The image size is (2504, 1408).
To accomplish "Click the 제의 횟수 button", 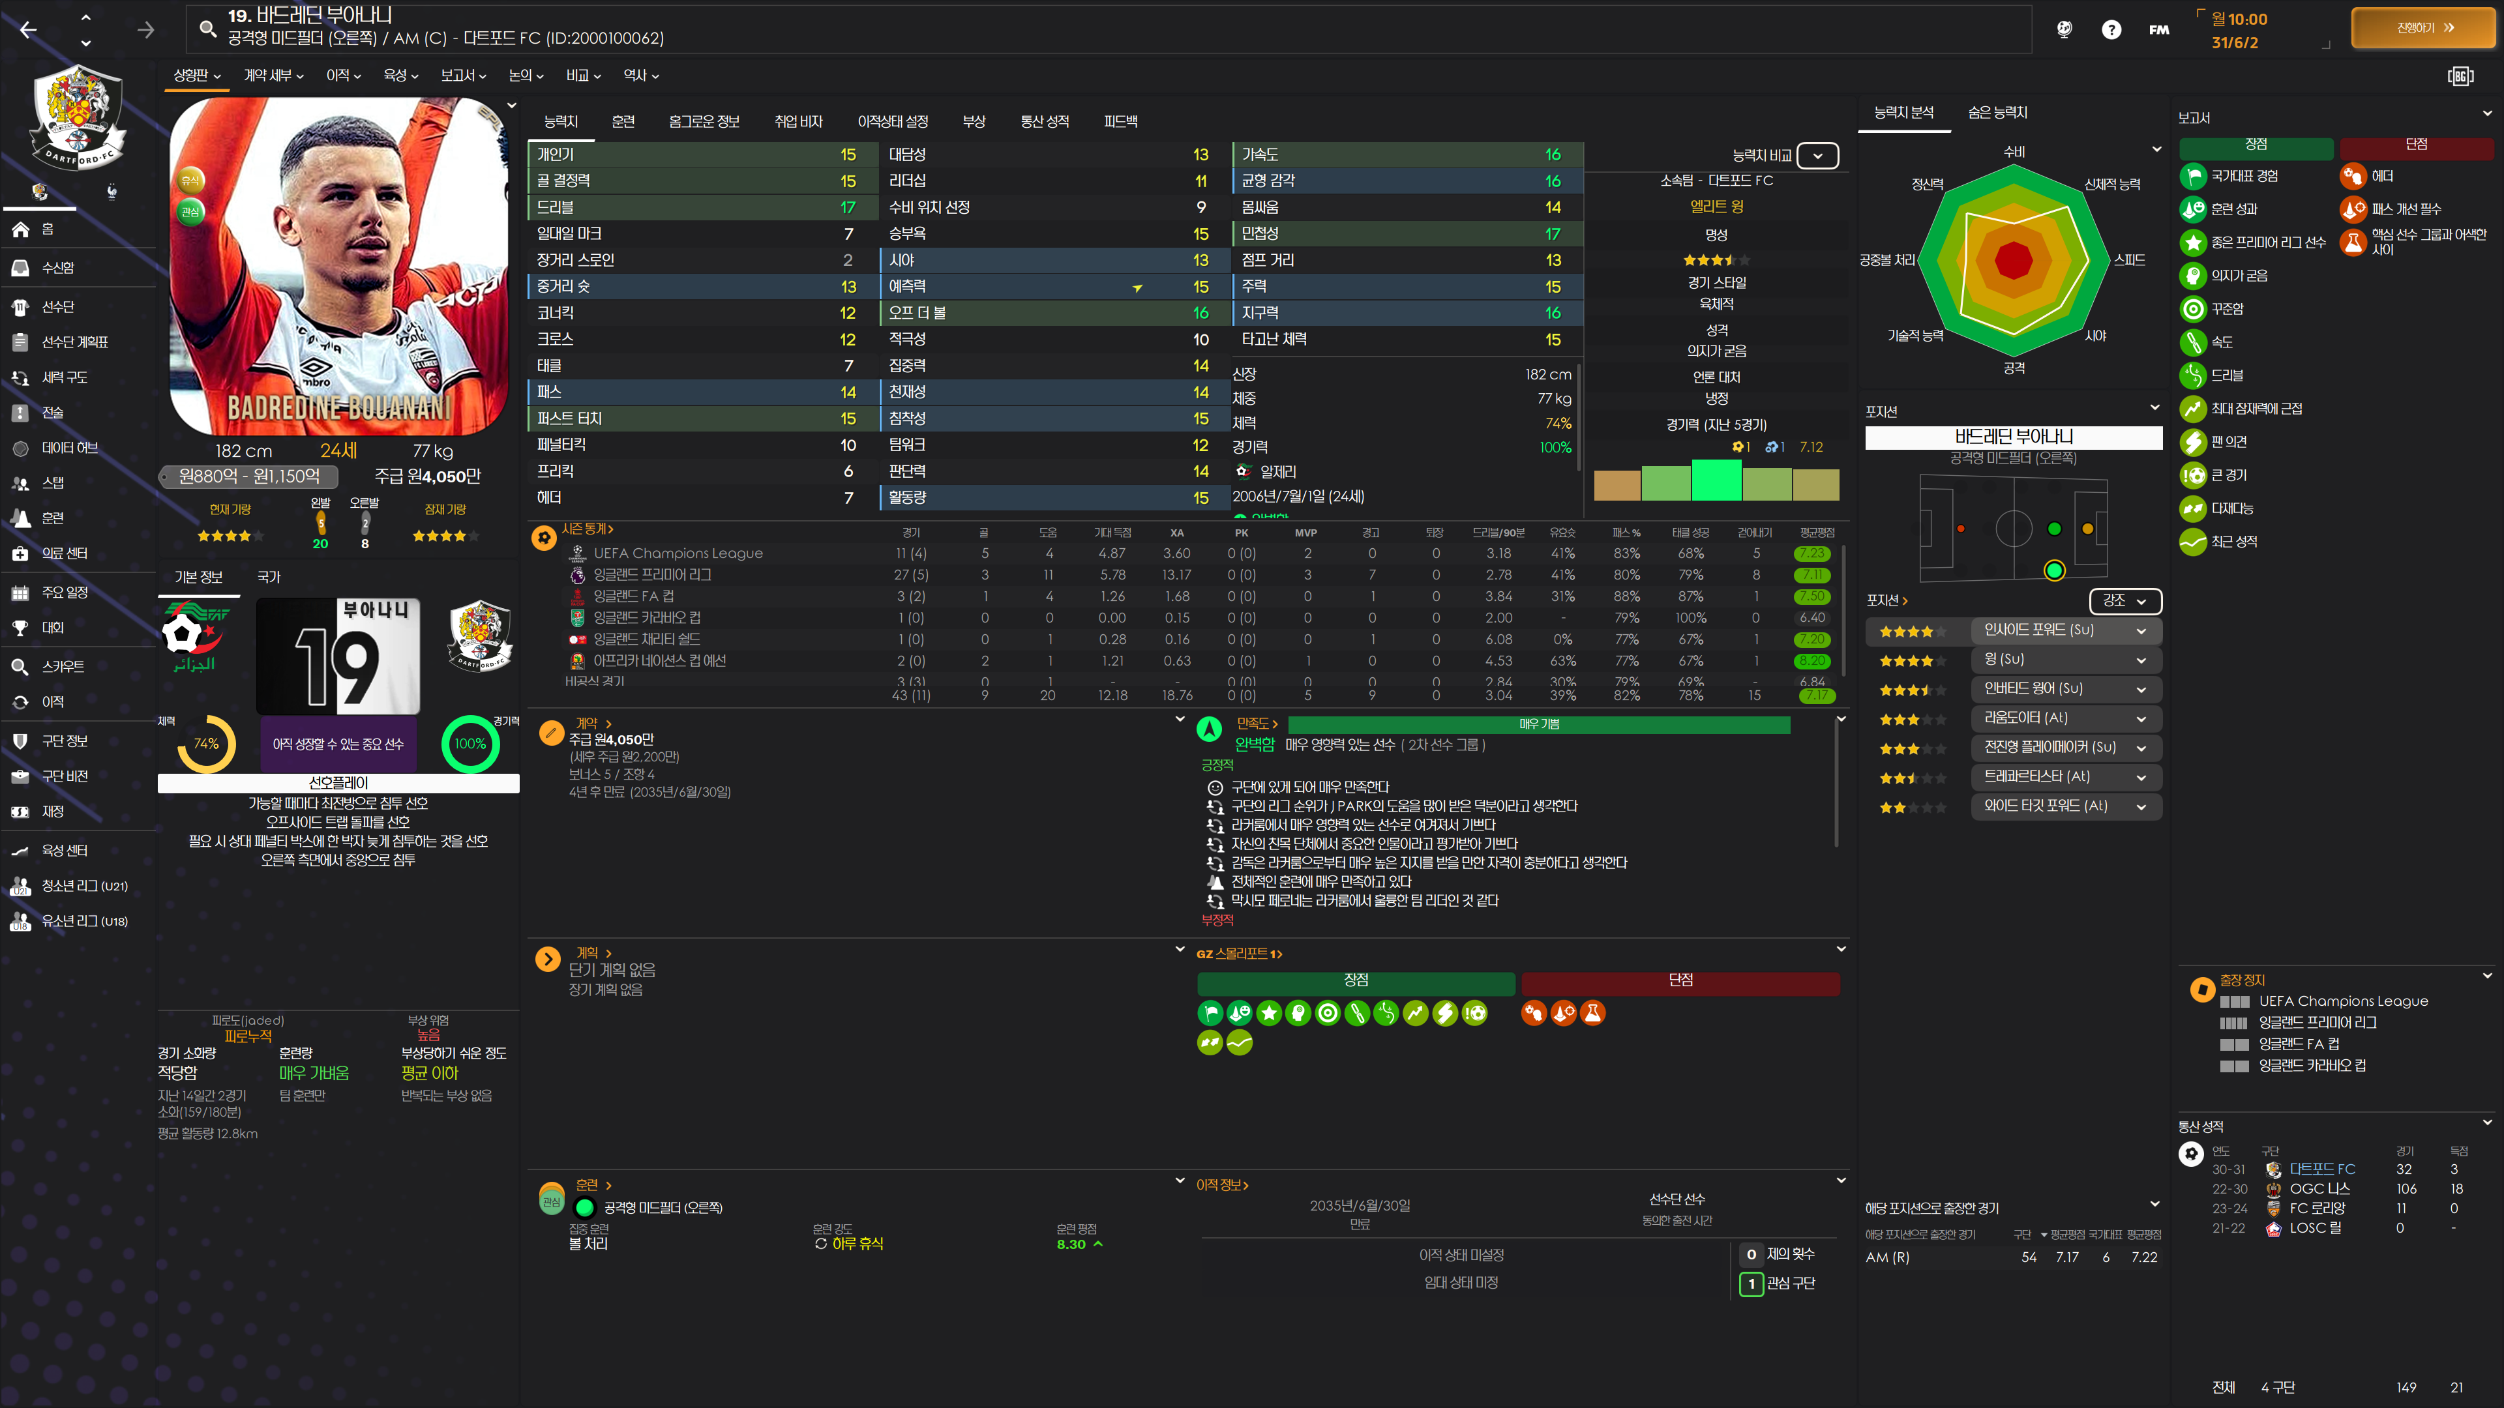I will [x=1778, y=1254].
